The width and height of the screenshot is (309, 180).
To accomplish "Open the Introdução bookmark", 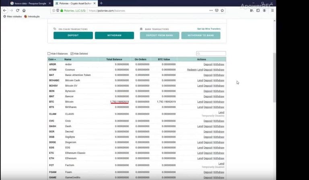I will (32, 16).
